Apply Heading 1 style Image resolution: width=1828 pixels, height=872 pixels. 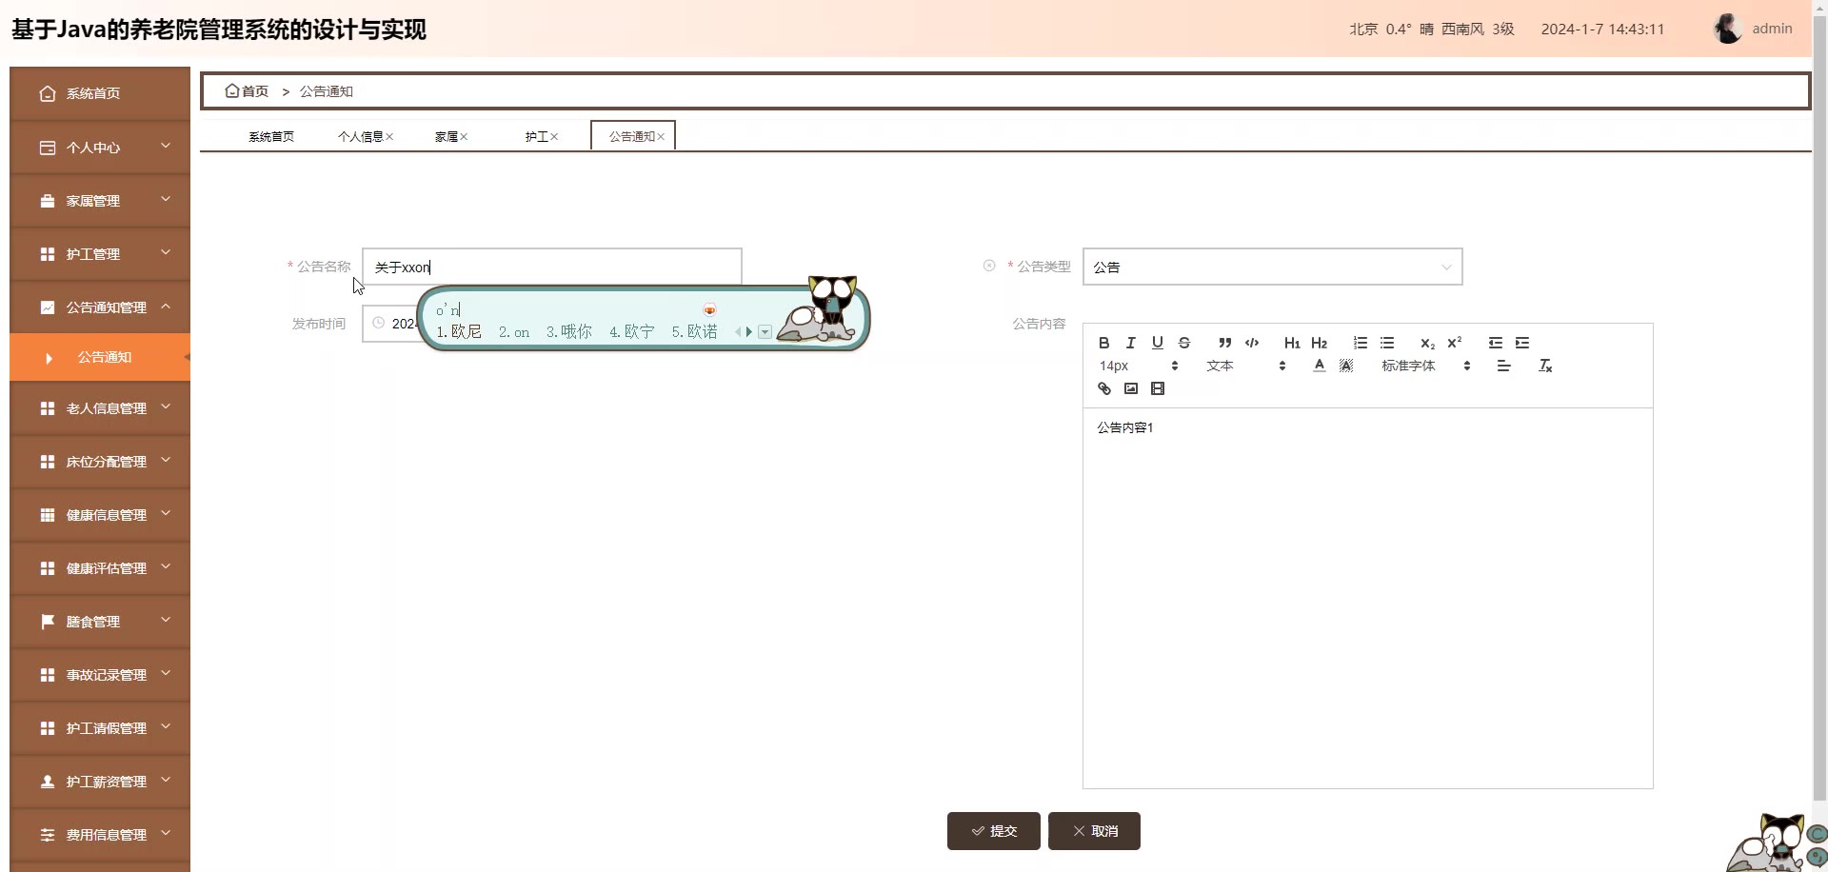[x=1292, y=343]
